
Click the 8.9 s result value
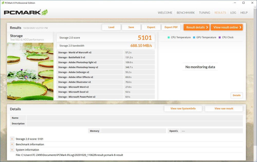128,97
